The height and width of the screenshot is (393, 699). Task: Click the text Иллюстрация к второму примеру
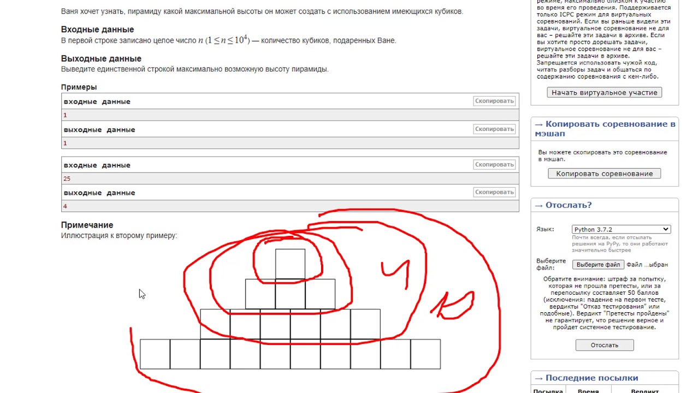(119, 236)
